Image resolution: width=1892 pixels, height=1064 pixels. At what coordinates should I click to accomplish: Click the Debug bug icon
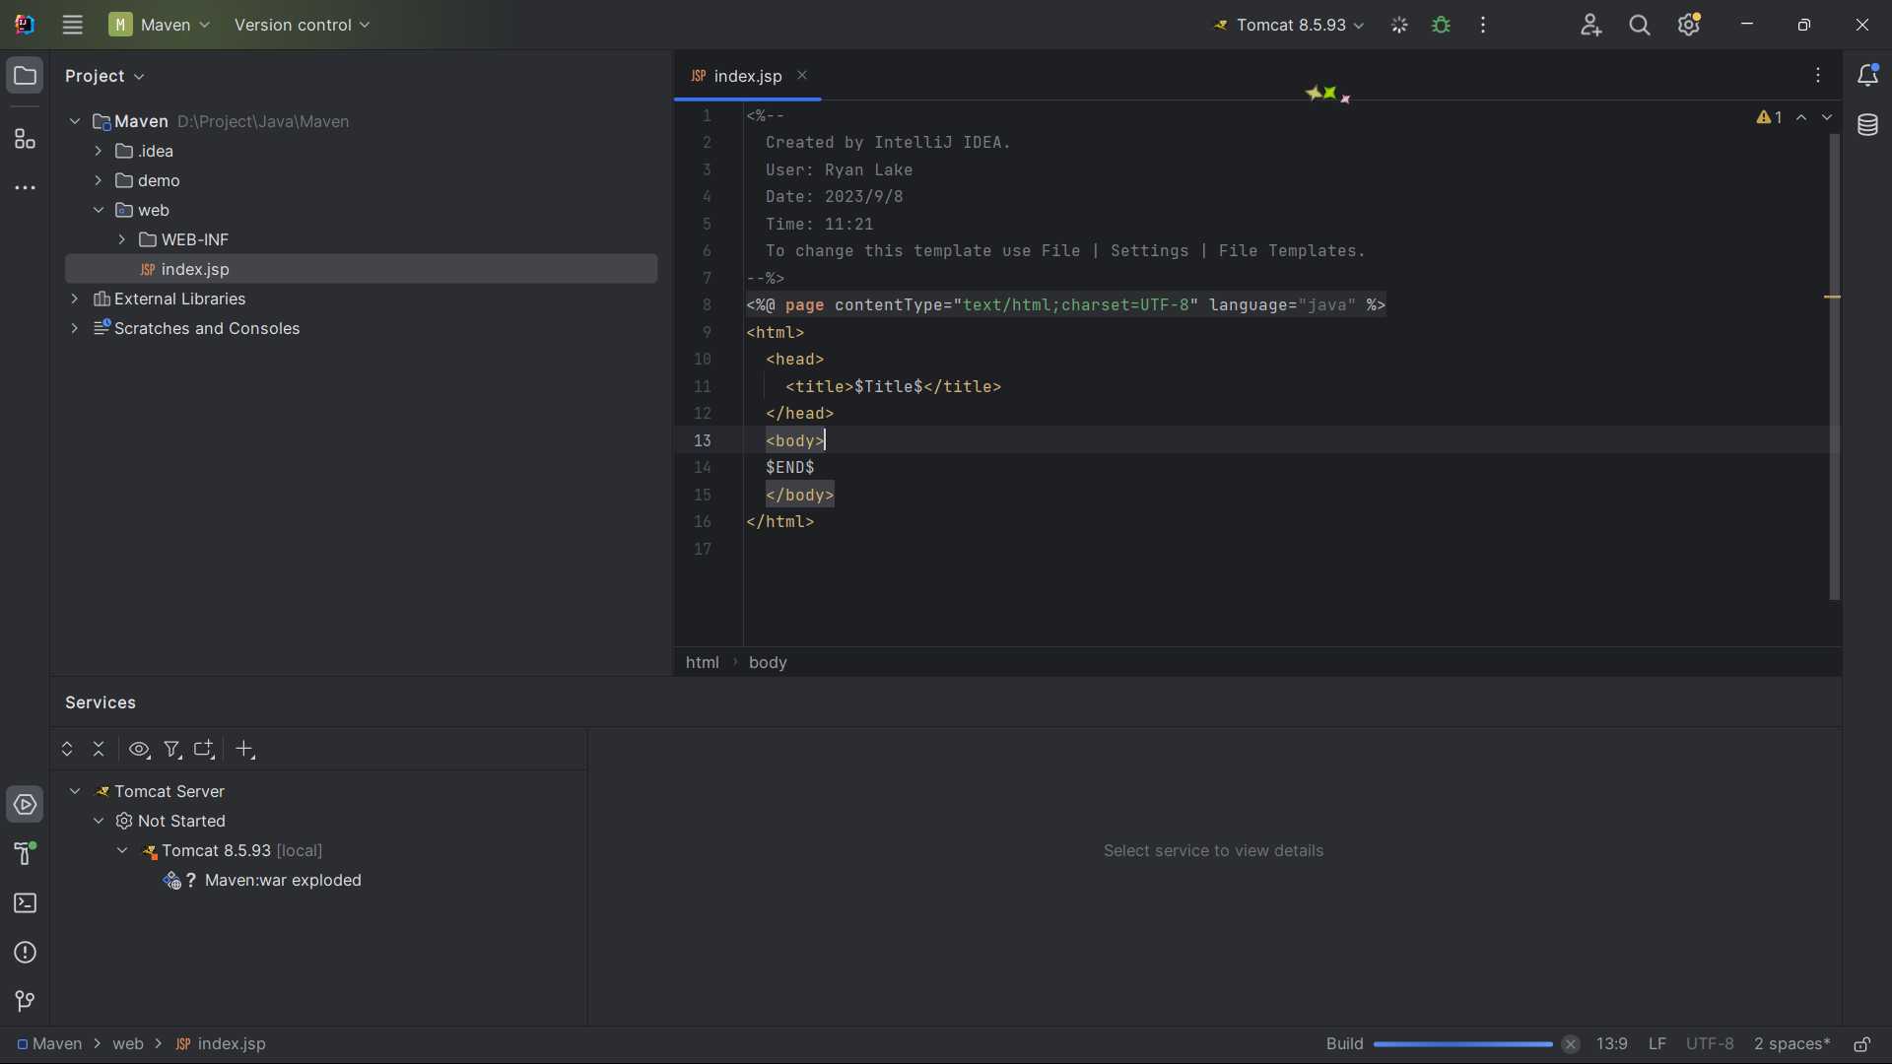pos(1441,26)
